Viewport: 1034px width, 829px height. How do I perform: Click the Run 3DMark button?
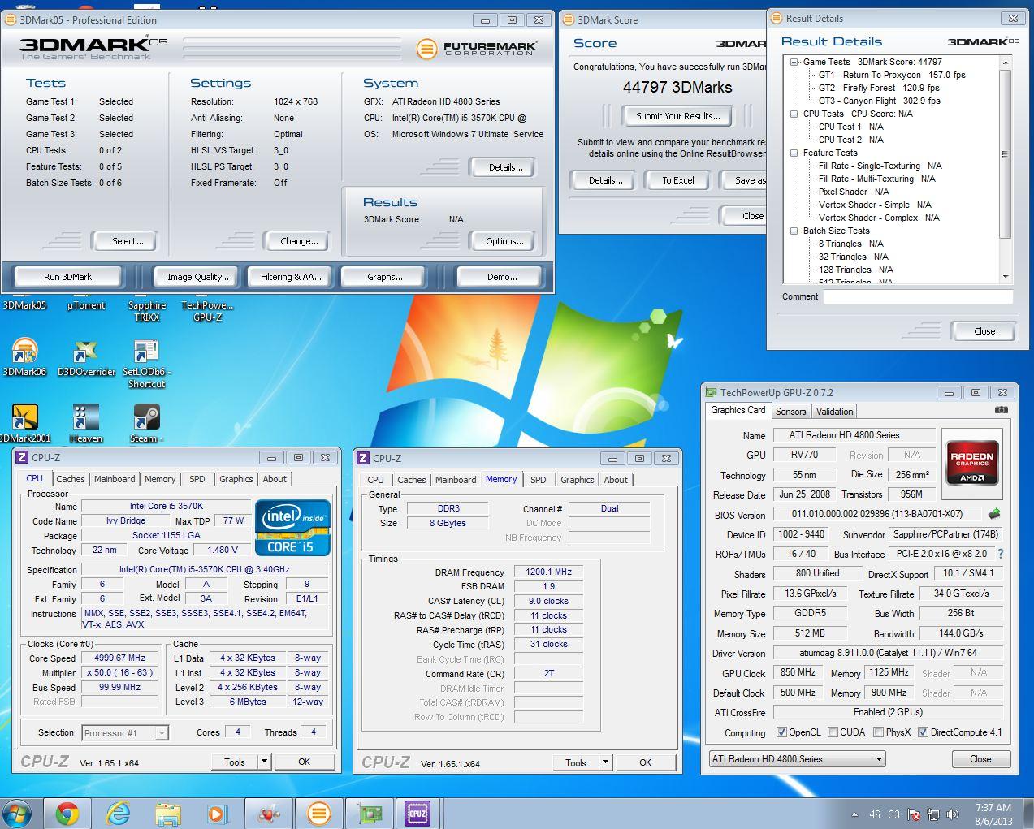click(x=67, y=277)
